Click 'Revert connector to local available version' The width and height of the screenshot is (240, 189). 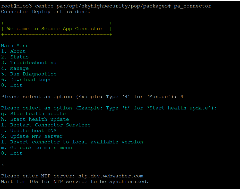click(72, 142)
